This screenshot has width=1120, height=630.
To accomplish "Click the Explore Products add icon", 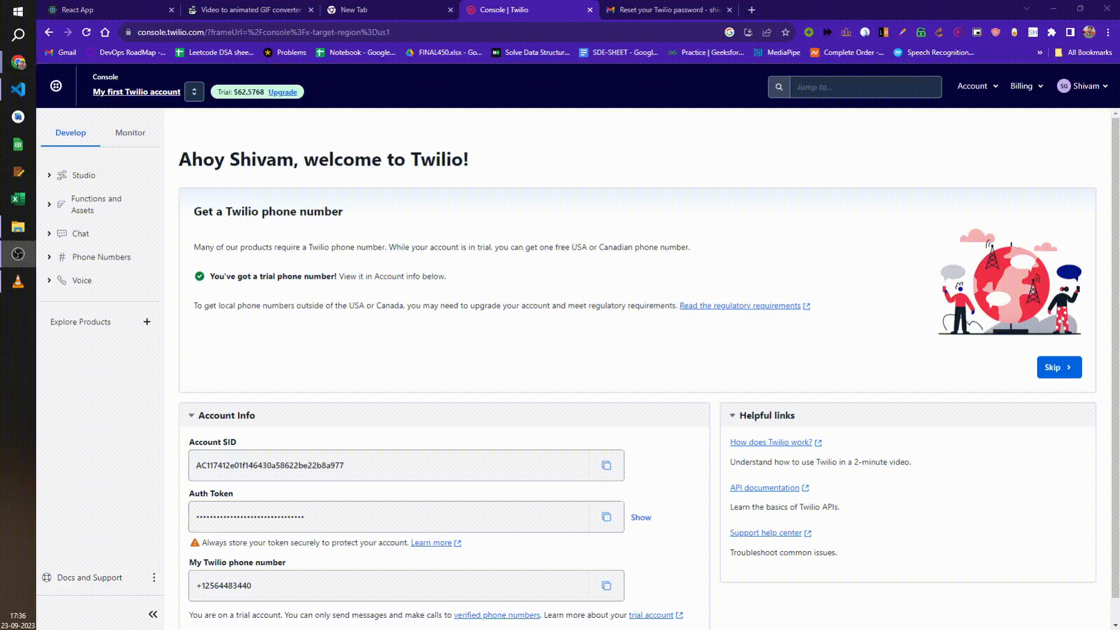I will [147, 321].
